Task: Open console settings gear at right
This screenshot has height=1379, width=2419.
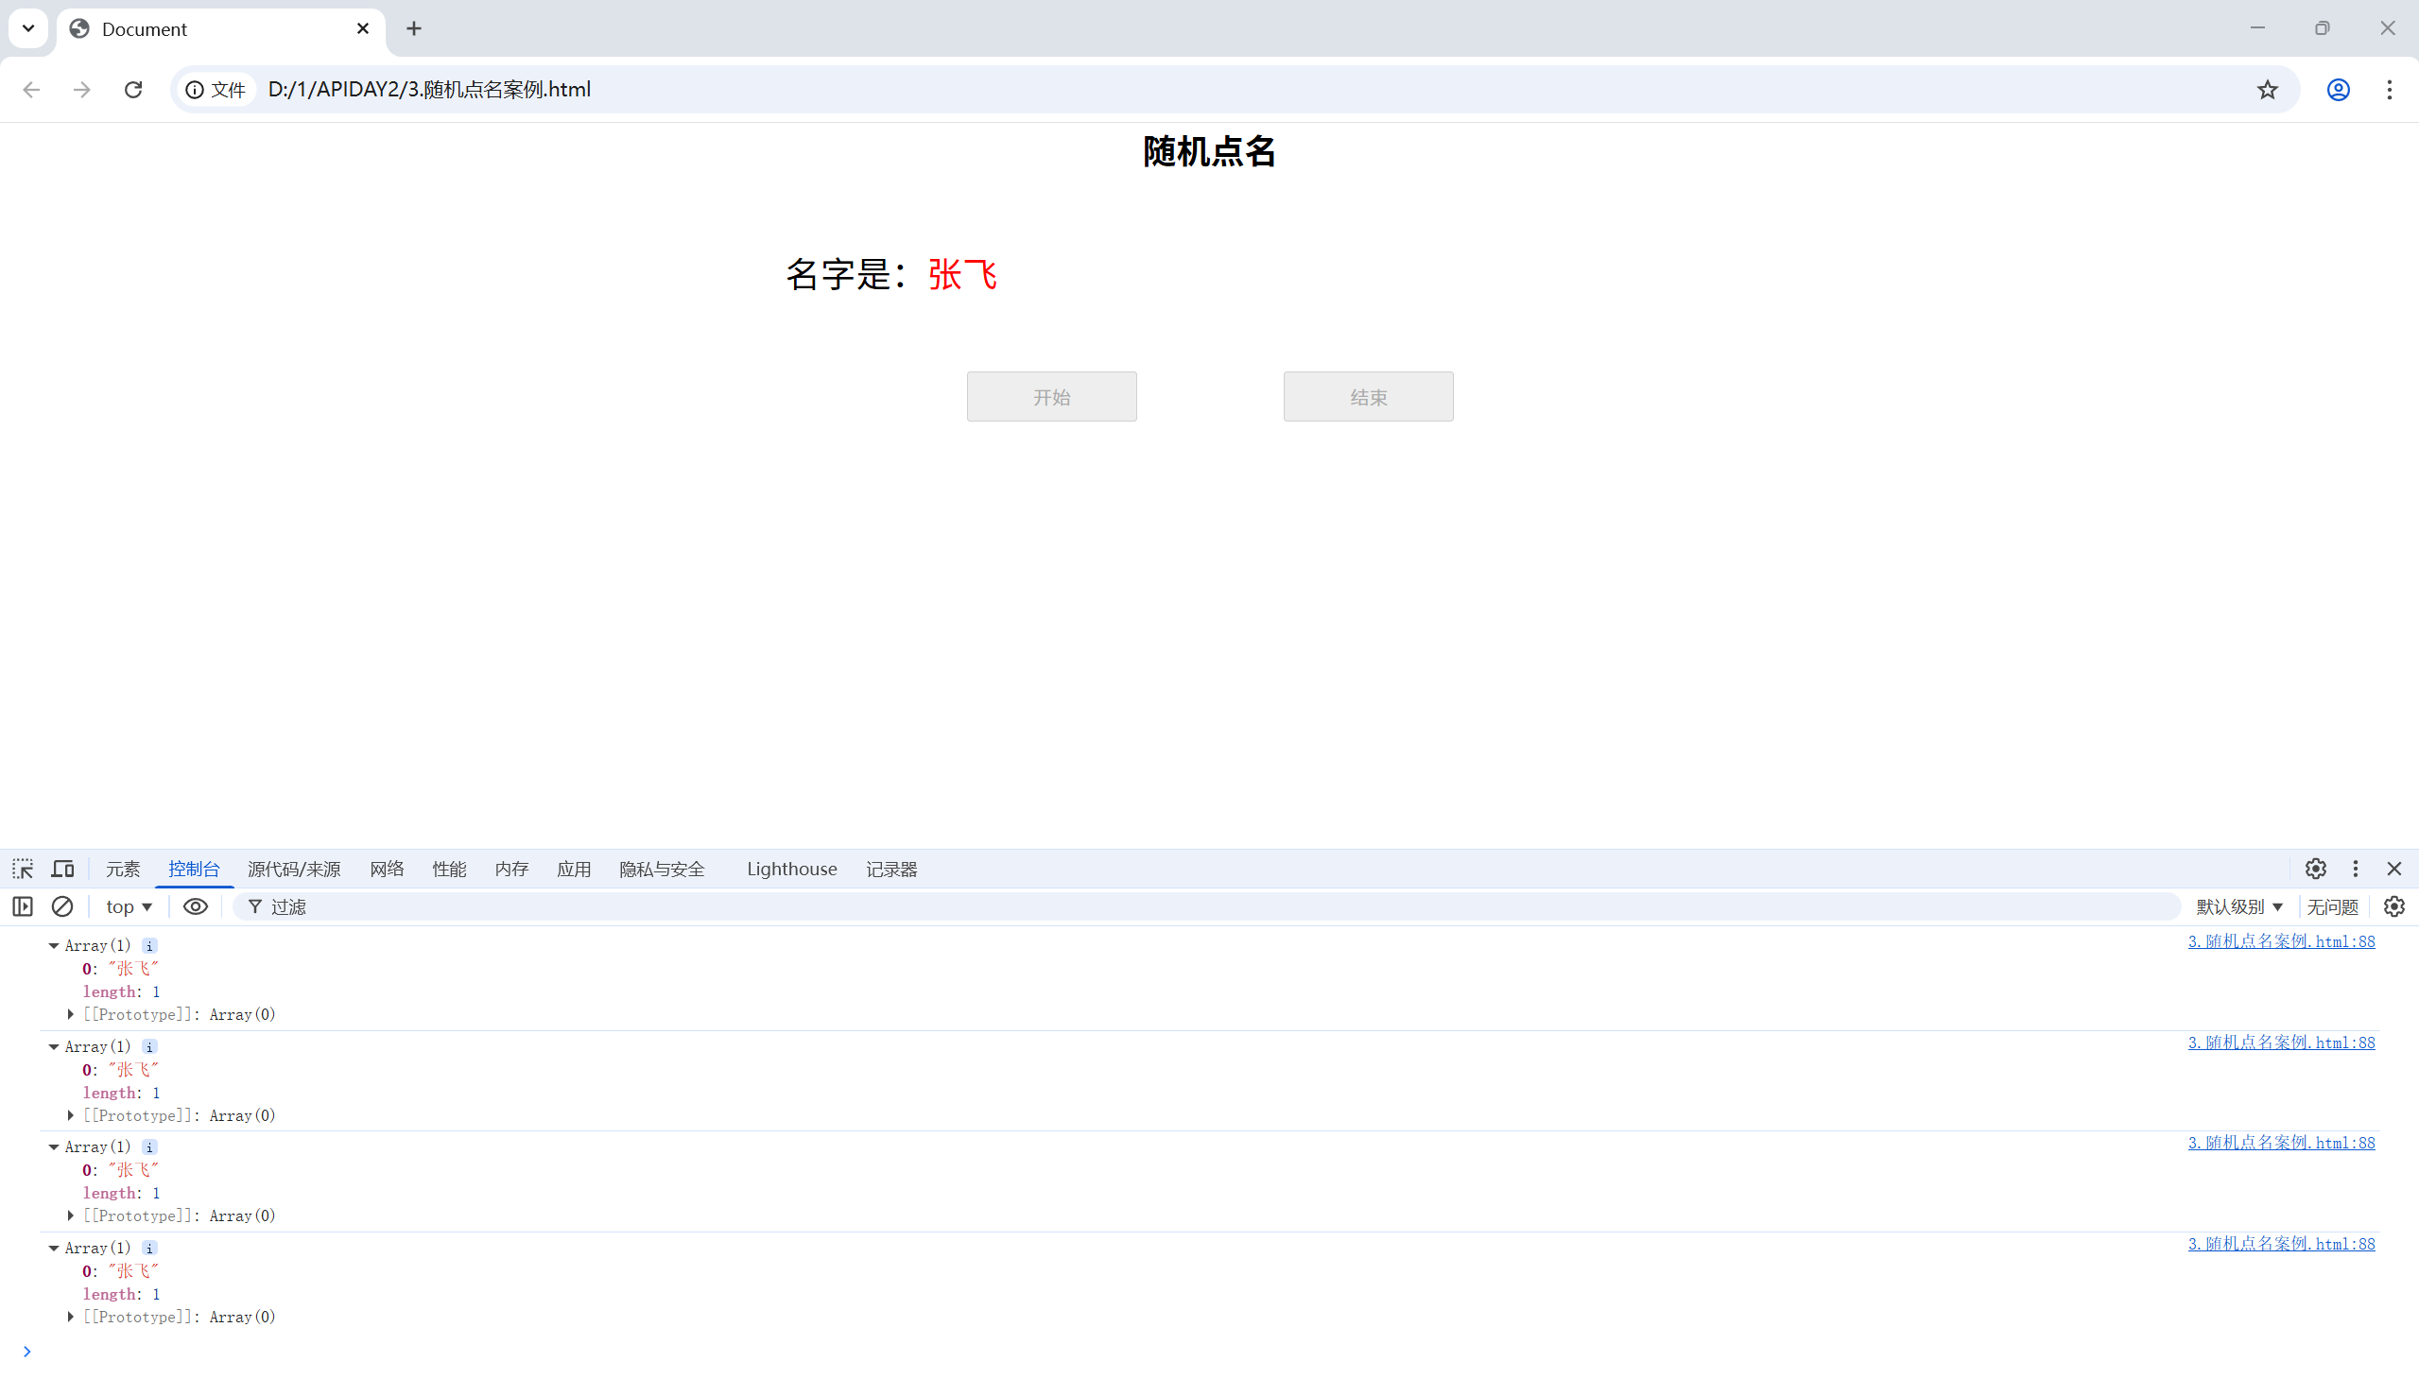Action: [x=2393, y=906]
